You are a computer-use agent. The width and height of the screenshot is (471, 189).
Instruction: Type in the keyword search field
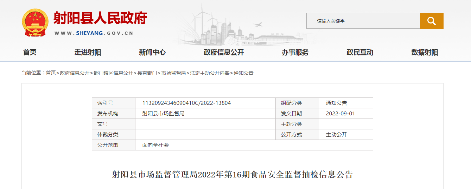click(363, 21)
